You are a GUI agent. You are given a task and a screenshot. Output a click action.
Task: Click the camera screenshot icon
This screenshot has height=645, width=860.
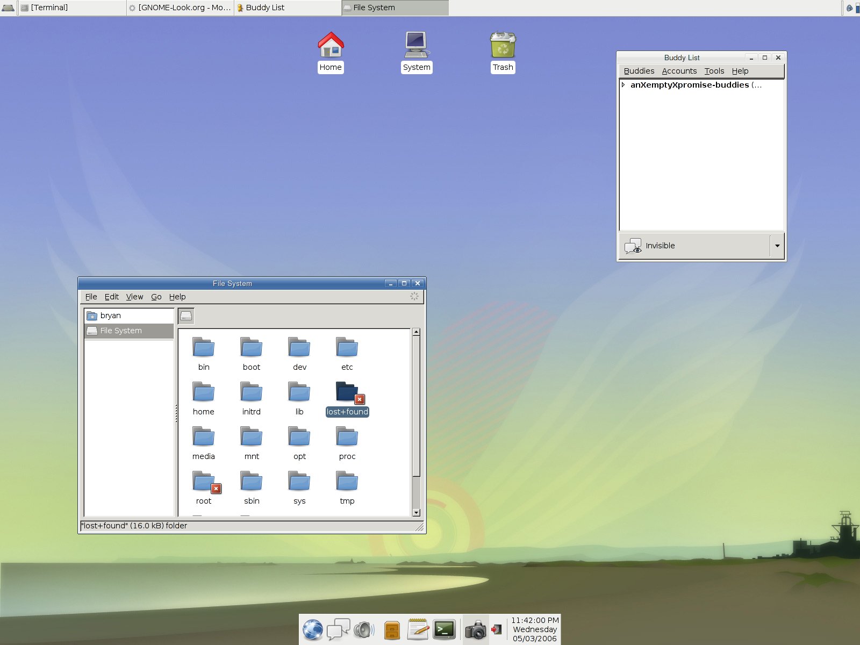click(x=476, y=630)
